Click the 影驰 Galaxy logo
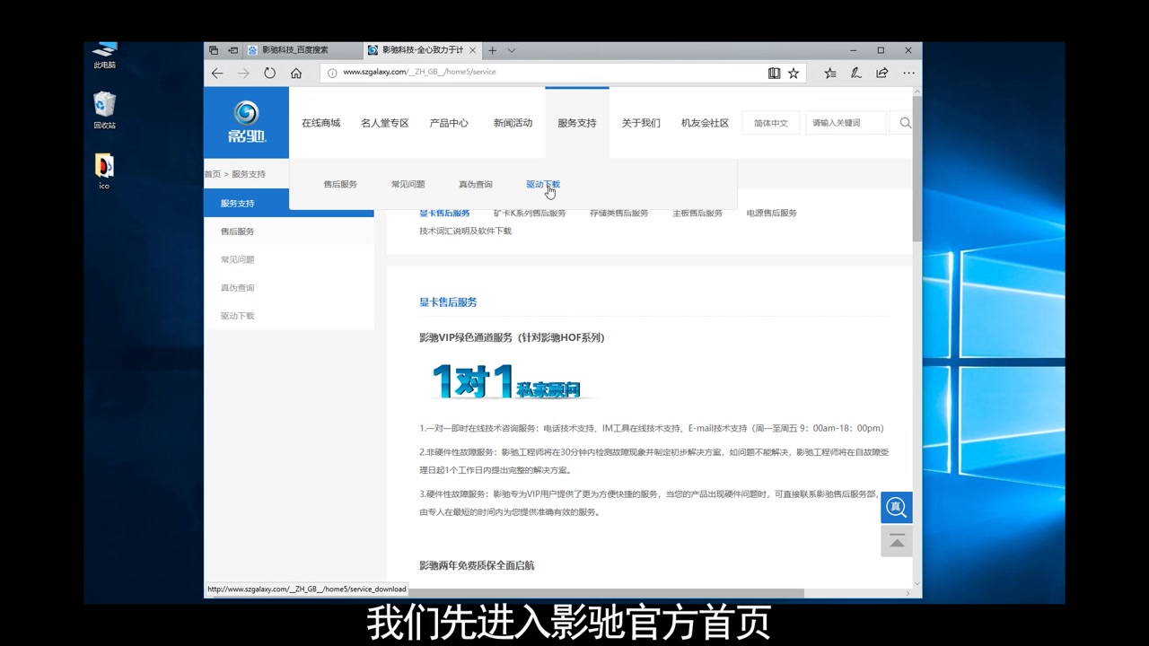 click(x=246, y=122)
